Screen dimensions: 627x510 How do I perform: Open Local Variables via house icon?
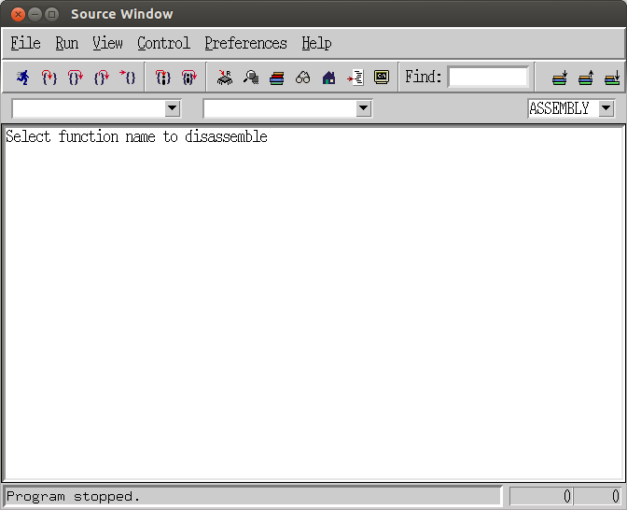pyautogui.click(x=328, y=78)
